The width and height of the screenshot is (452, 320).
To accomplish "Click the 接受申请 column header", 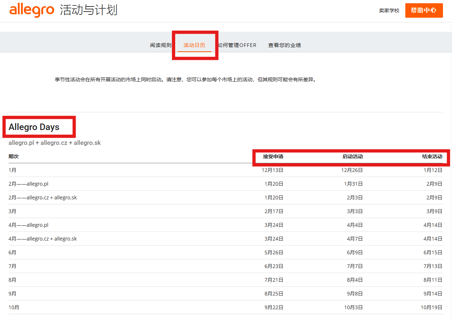I will [x=273, y=156].
